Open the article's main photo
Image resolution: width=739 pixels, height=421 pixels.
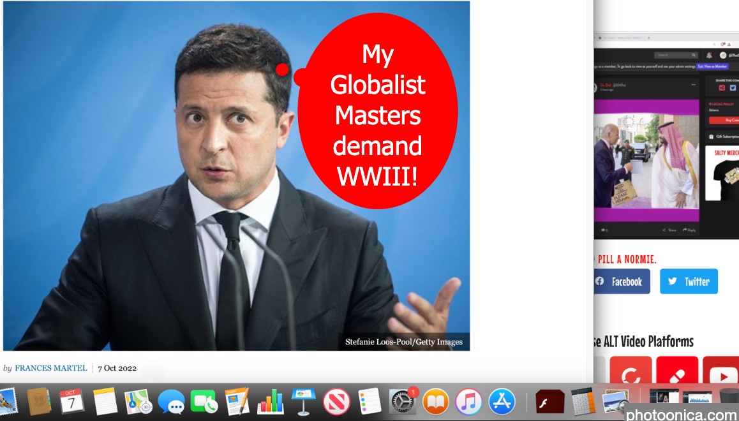coord(236,175)
